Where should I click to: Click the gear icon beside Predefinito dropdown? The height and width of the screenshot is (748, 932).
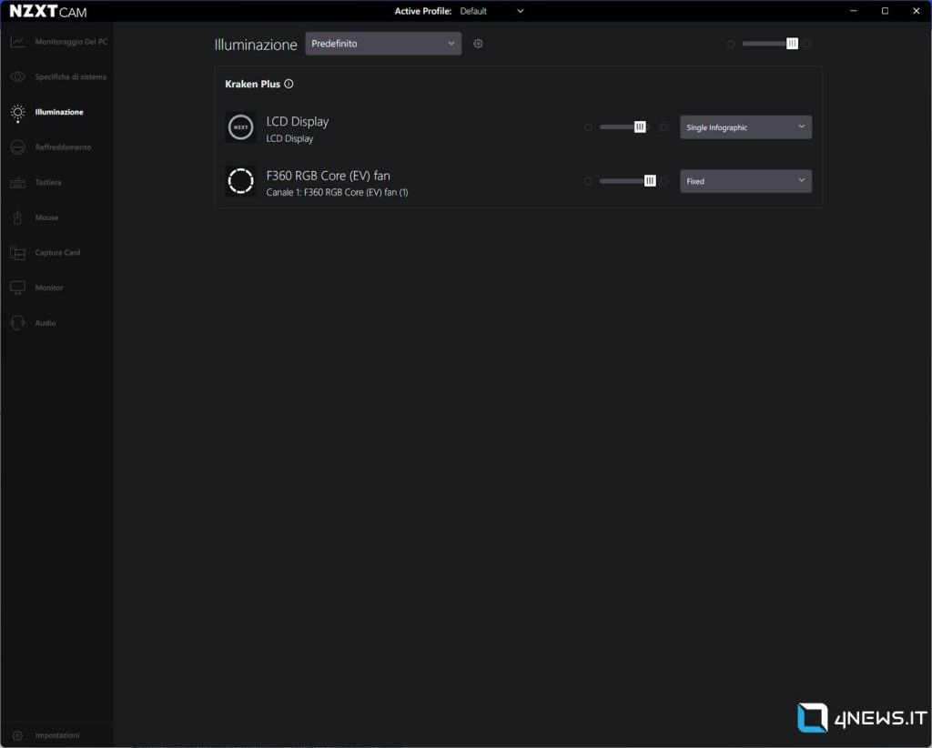click(478, 44)
